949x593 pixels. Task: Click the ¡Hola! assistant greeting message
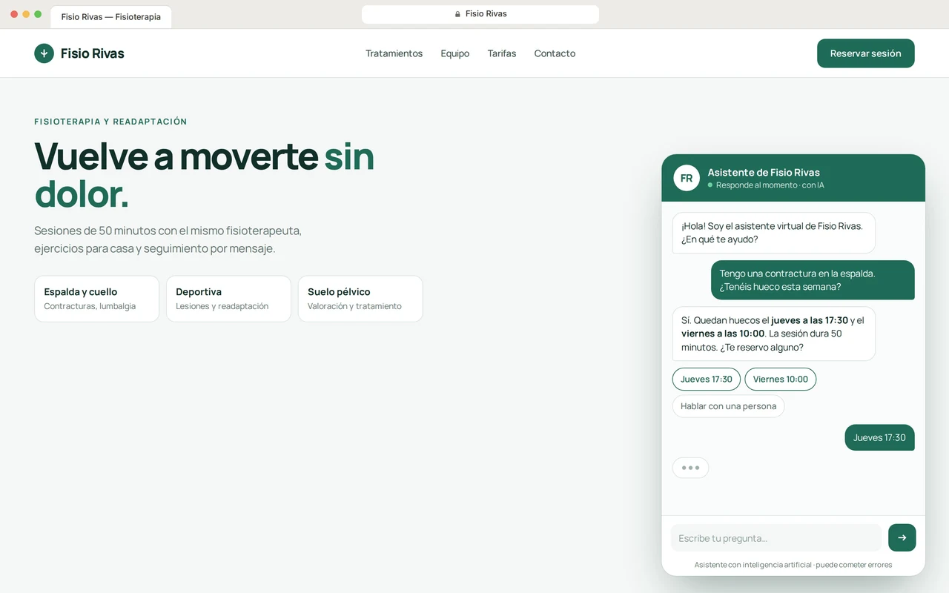[x=773, y=233]
